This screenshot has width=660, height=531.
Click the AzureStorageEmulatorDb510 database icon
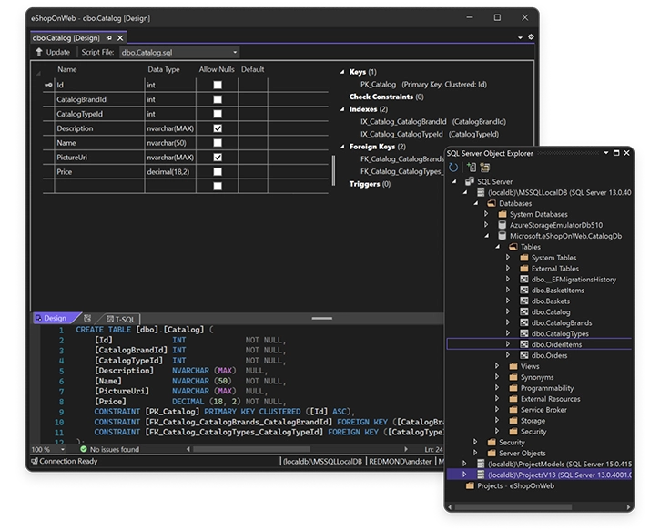502,225
